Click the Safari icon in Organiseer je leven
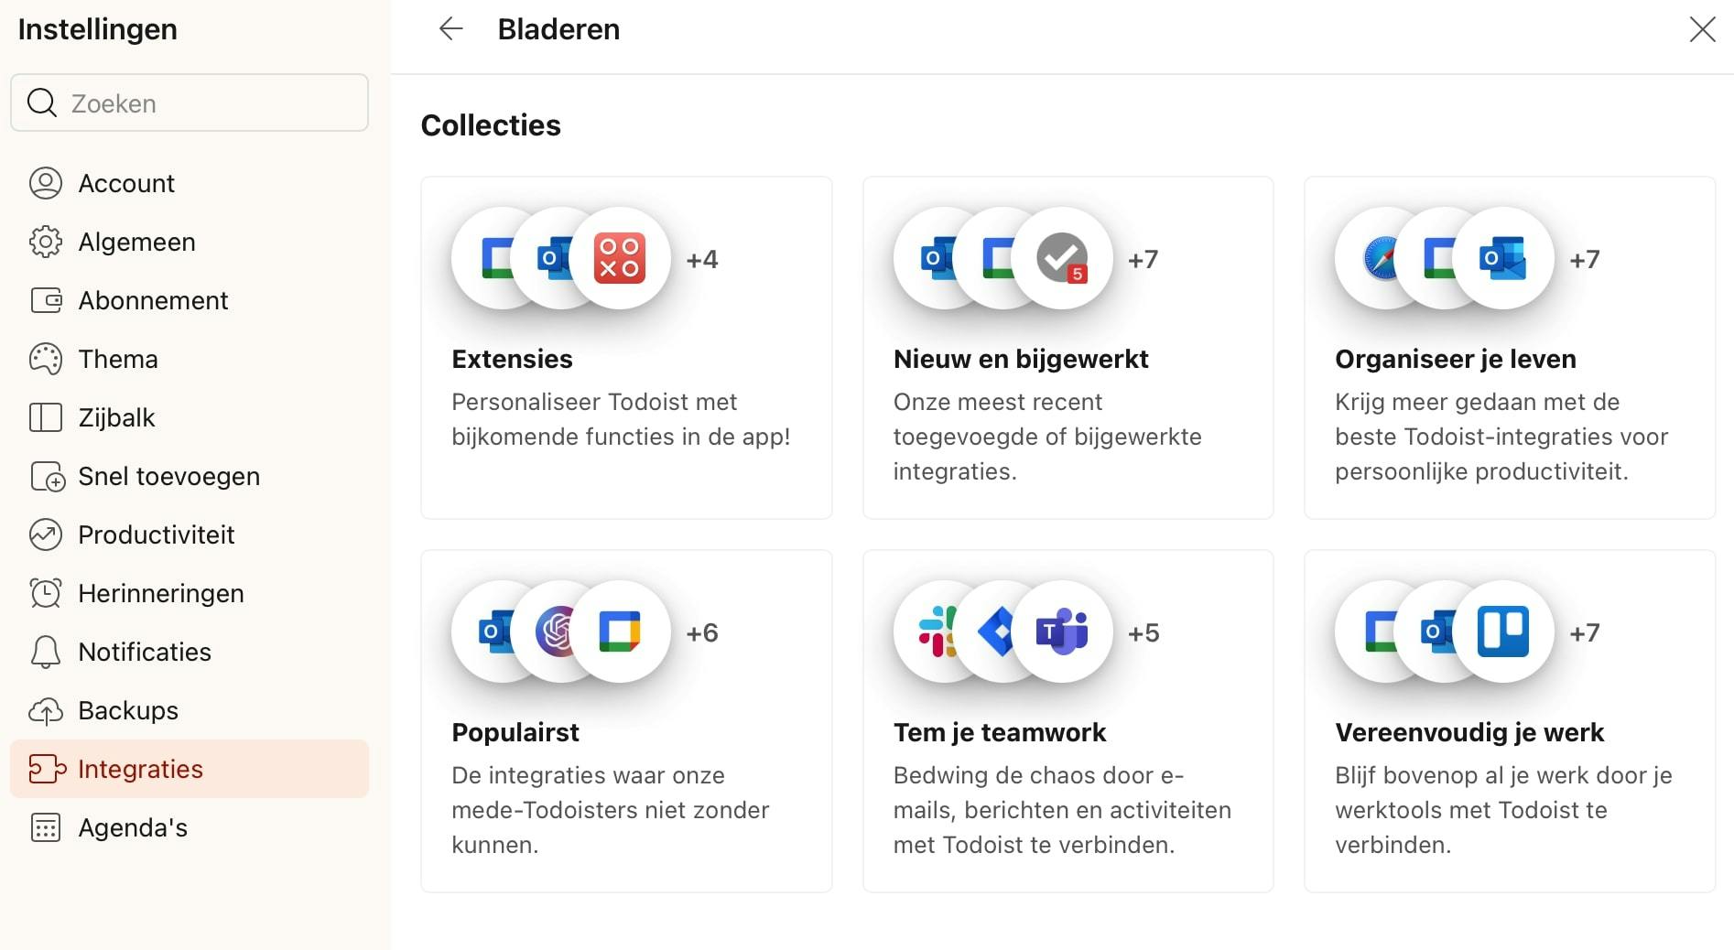 (x=1381, y=259)
